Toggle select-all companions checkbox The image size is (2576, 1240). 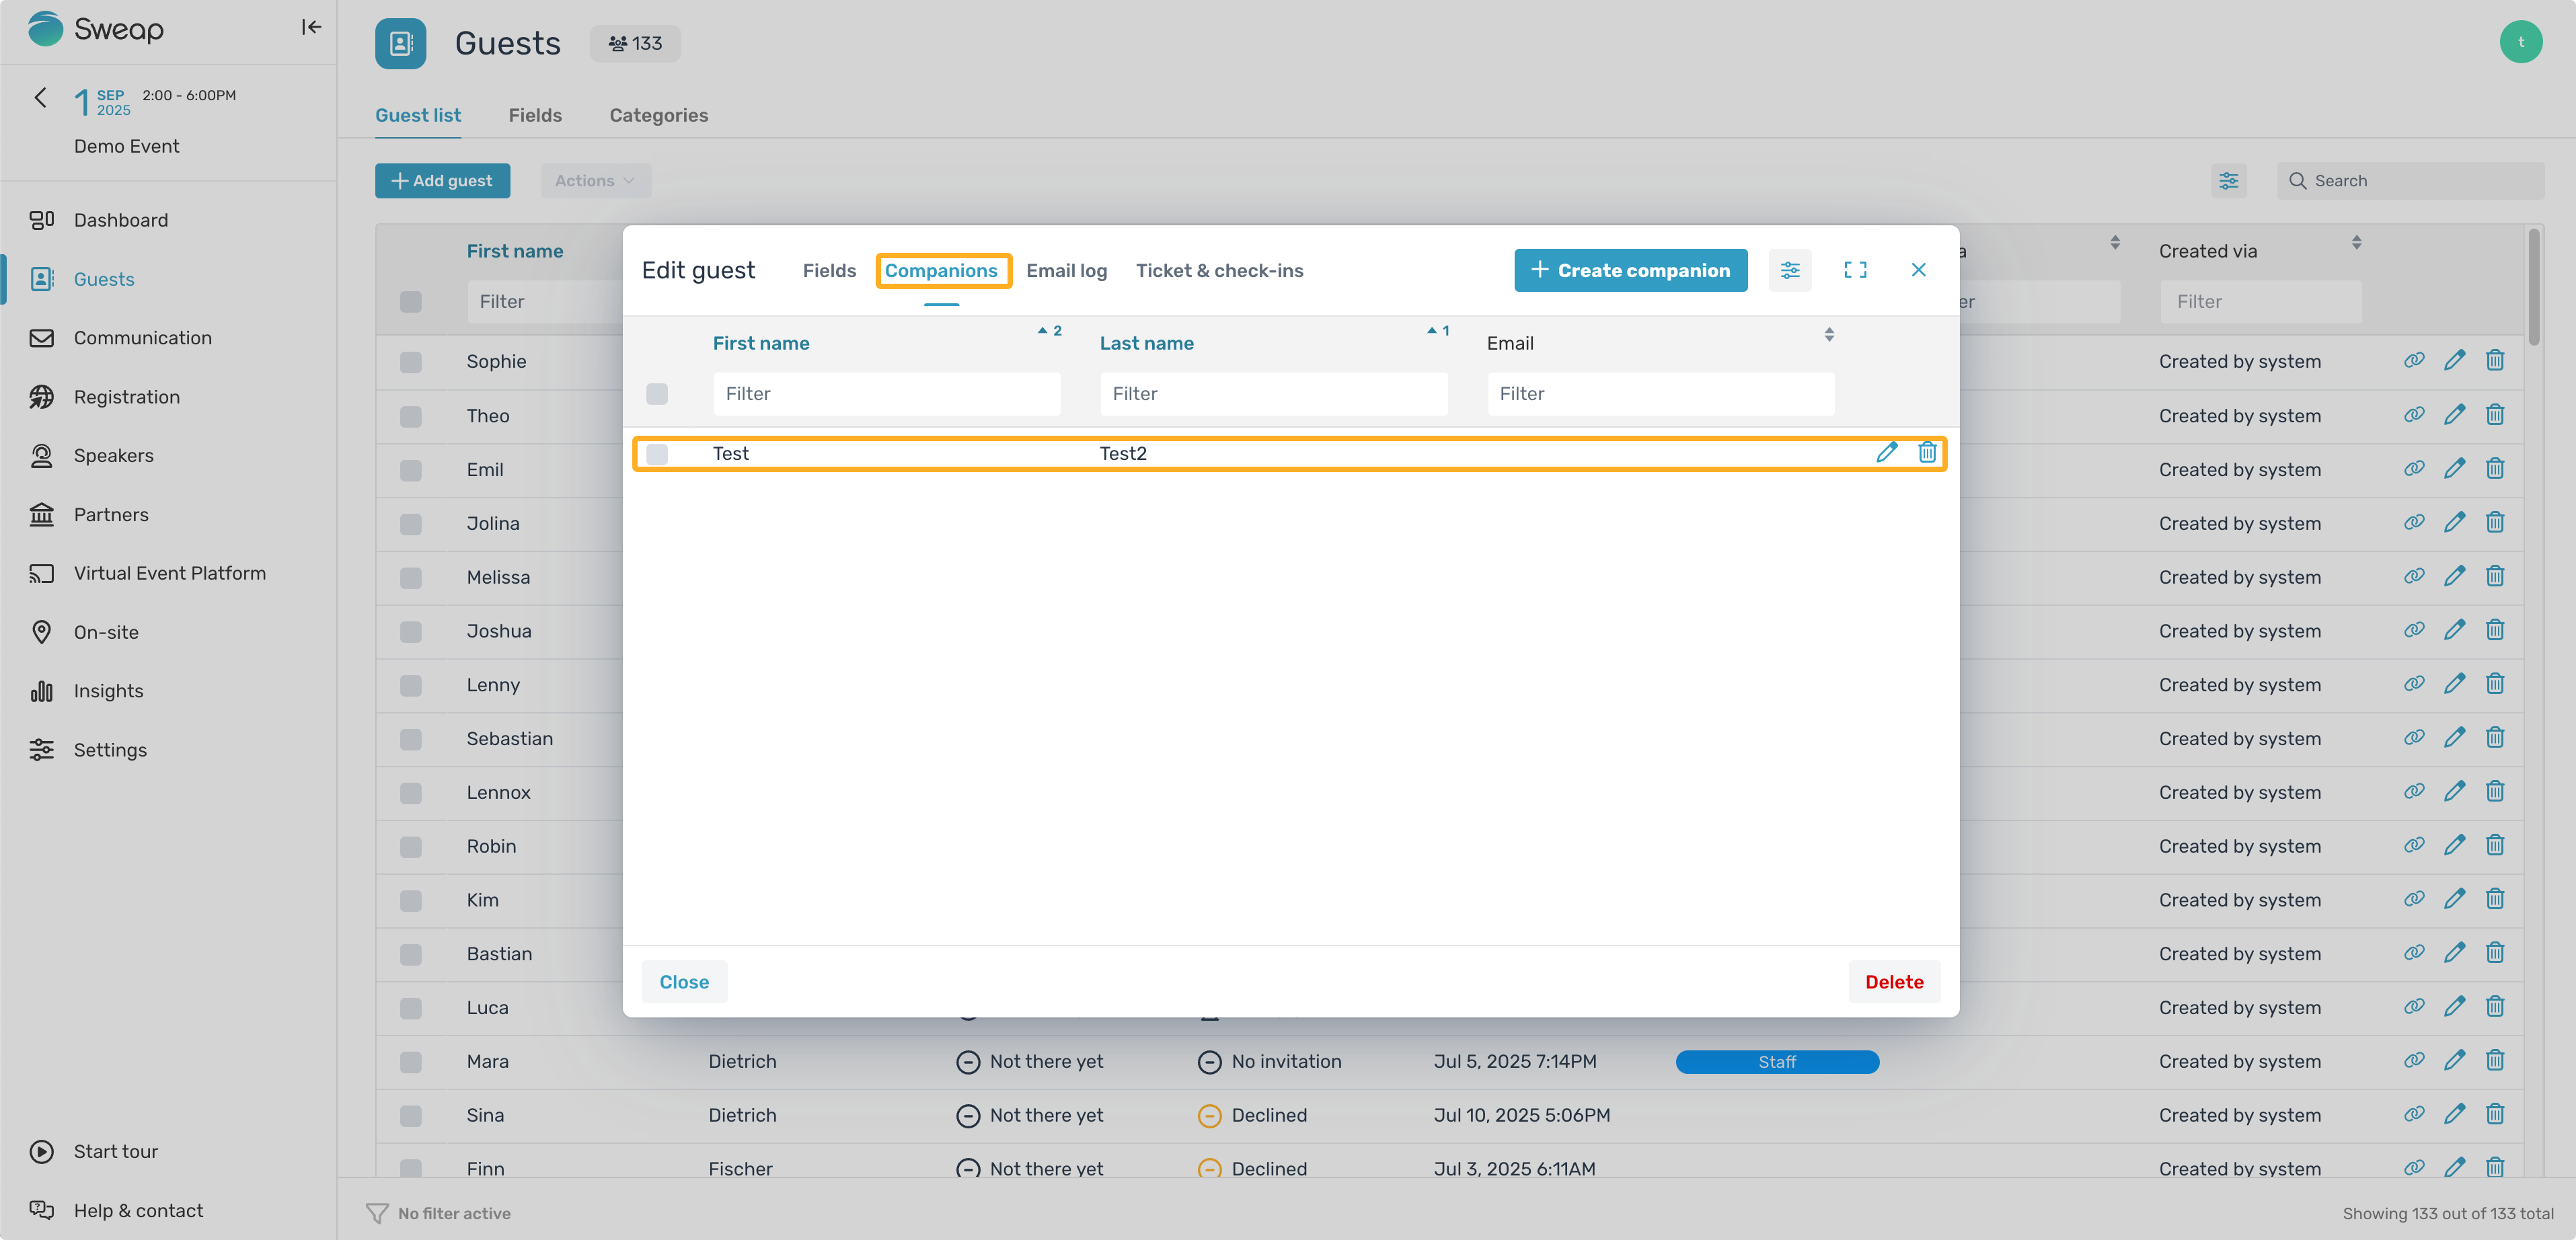click(657, 394)
